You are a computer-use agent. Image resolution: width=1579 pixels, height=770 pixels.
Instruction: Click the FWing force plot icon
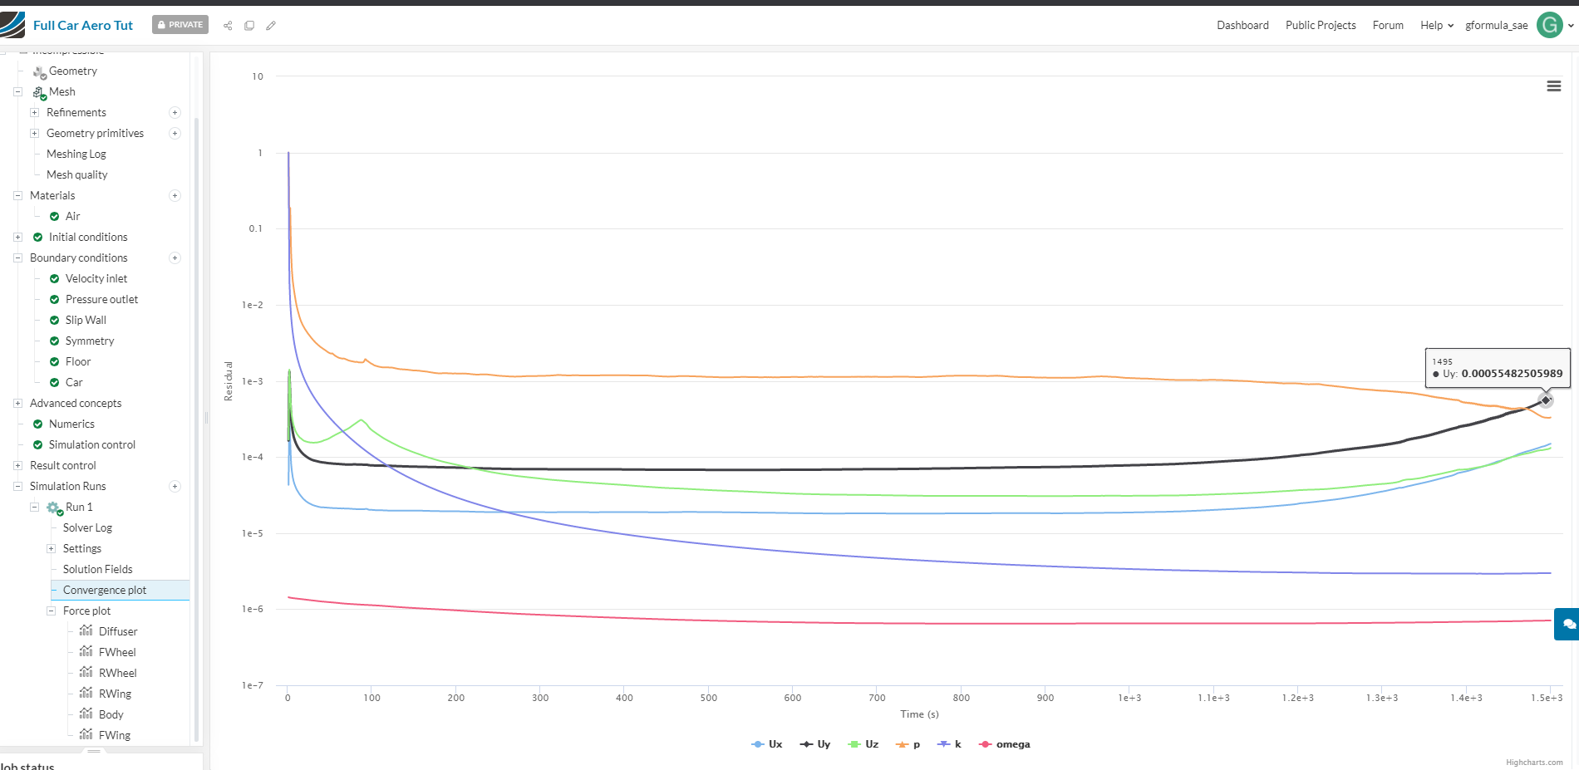(86, 735)
